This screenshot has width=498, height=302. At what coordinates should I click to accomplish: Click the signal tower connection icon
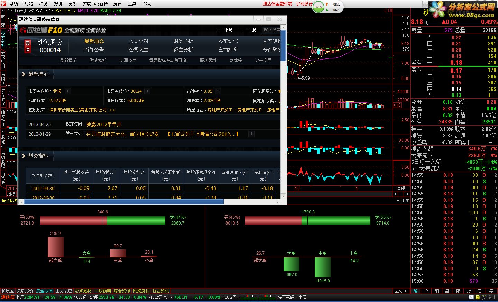pyautogui.click(x=484, y=297)
